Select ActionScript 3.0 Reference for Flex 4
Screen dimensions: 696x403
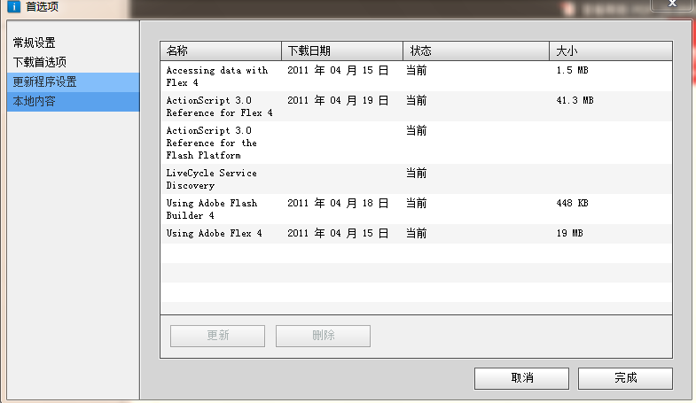pyautogui.click(x=416, y=106)
